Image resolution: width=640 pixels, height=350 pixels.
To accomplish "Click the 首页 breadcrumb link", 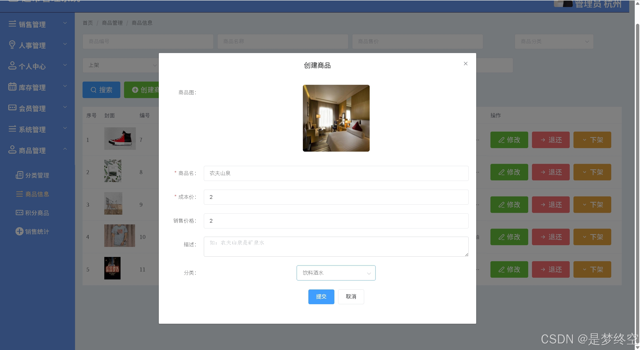I will coord(88,23).
